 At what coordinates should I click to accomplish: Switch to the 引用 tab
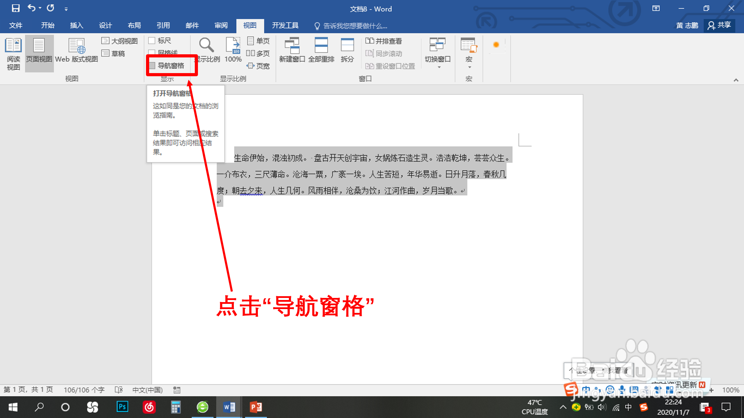(x=163, y=25)
